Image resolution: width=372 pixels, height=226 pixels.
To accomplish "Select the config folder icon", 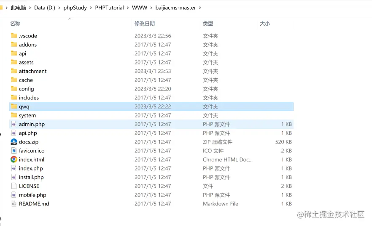I will click(x=14, y=89).
